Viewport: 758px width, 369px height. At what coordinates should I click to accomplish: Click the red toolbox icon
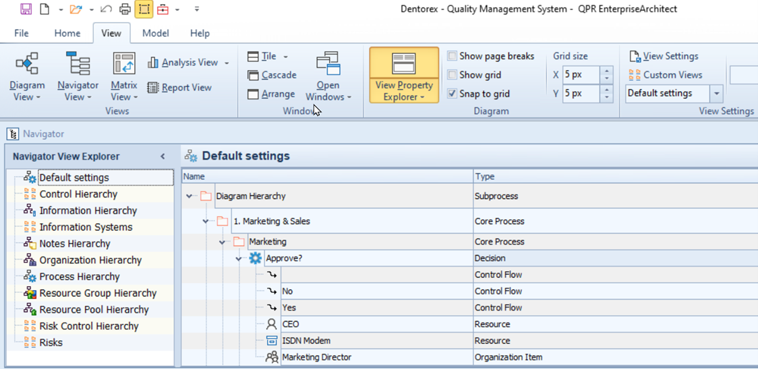(x=163, y=9)
